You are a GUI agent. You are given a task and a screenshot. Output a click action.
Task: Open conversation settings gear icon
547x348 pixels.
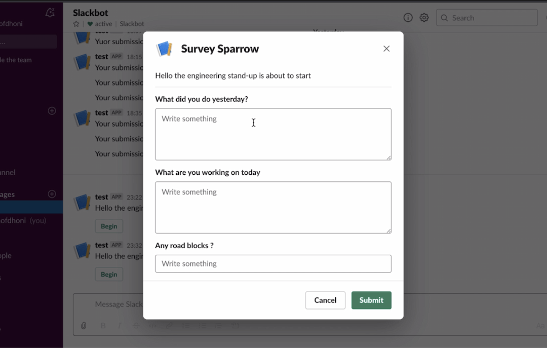pos(424,17)
